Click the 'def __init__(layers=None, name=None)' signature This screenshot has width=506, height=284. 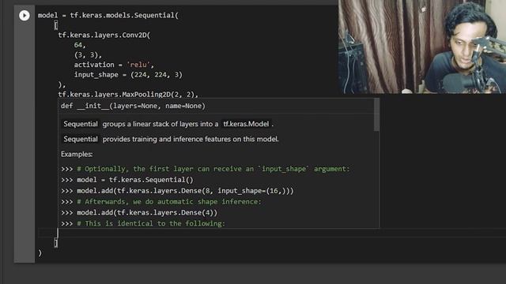pyautogui.click(x=133, y=106)
